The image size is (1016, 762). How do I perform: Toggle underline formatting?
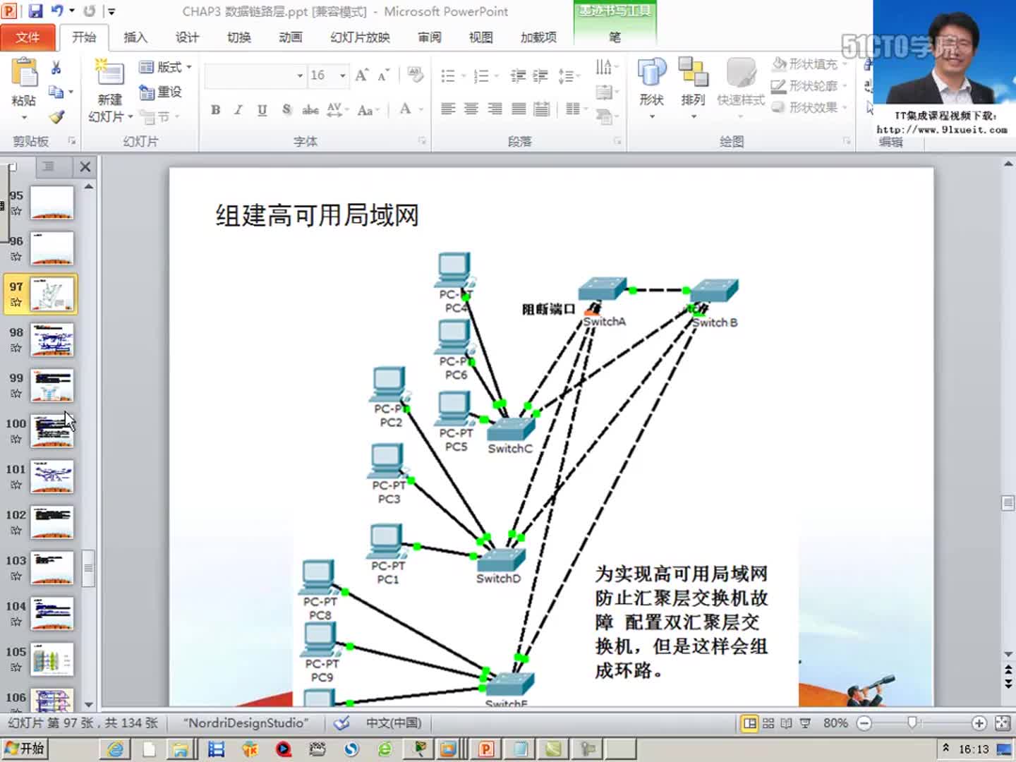pos(262,109)
